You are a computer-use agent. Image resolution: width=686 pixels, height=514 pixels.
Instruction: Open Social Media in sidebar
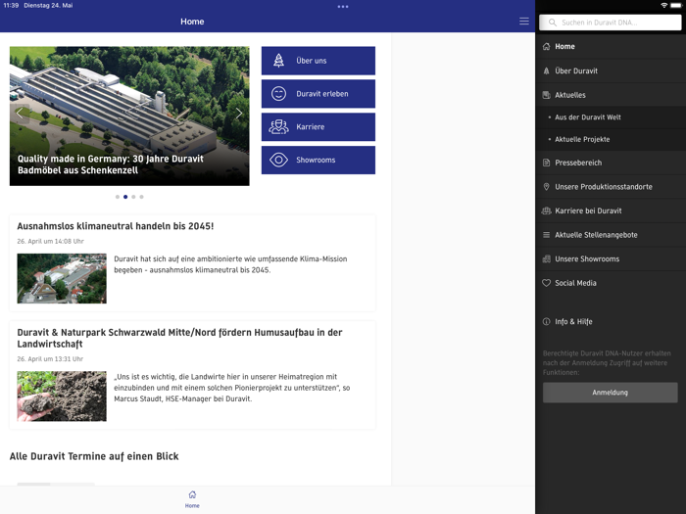coord(611,283)
